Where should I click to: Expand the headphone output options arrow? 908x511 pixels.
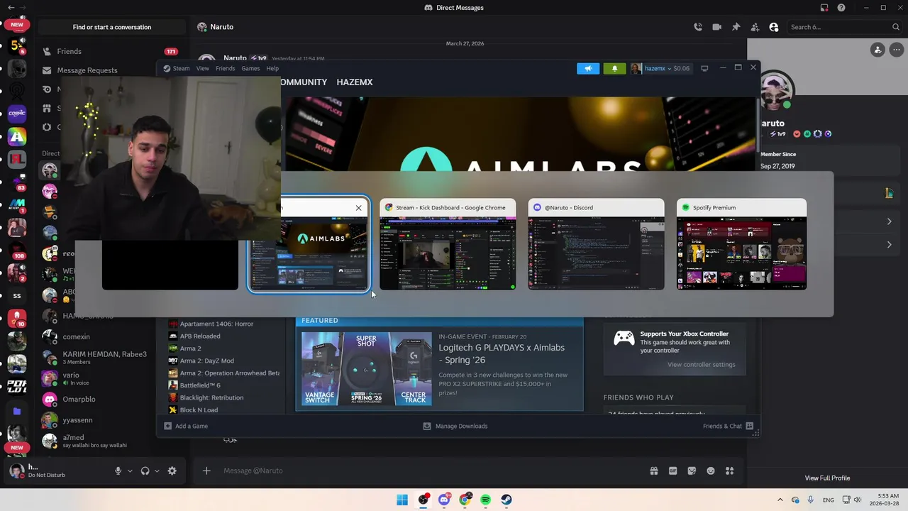[x=157, y=471]
